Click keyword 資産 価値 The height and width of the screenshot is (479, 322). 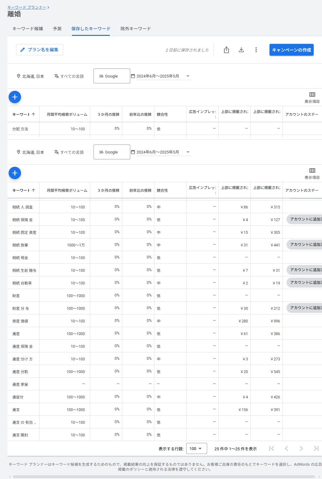click(20, 321)
